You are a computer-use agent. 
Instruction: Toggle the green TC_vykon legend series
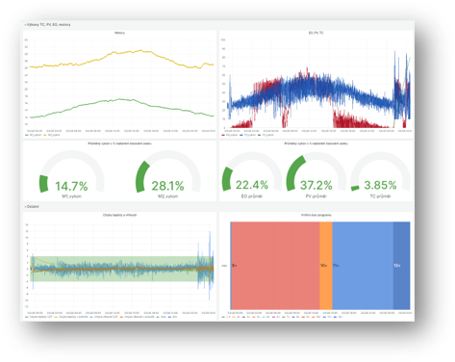click(265, 135)
